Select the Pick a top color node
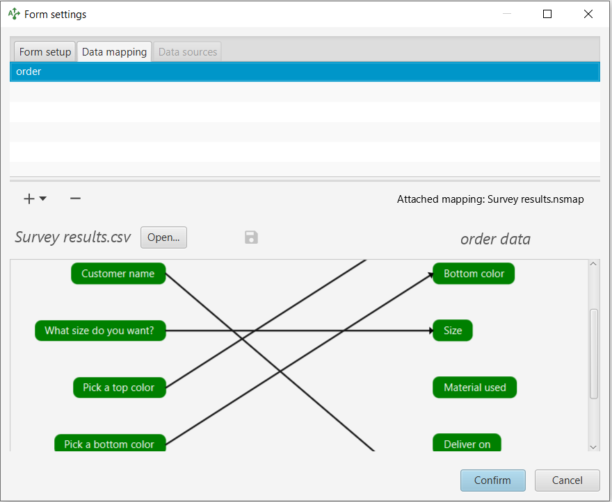The width and height of the screenshot is (612, 502). pos(120,387)
